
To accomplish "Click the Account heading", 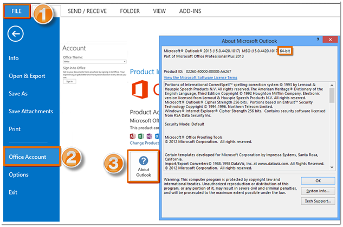I will 74,48.
